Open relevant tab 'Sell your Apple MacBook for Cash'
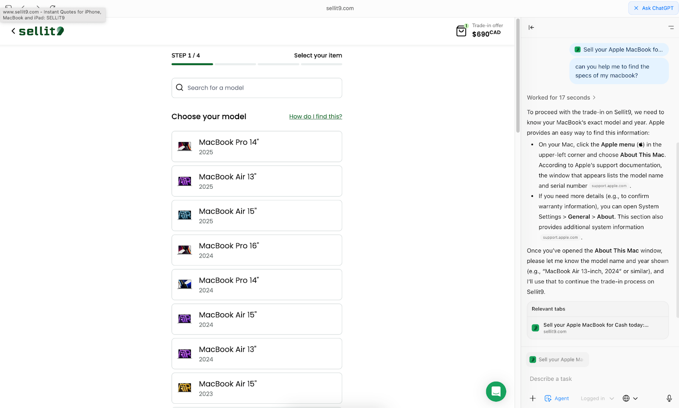This screenshot has width=679, height=408. 598,328
